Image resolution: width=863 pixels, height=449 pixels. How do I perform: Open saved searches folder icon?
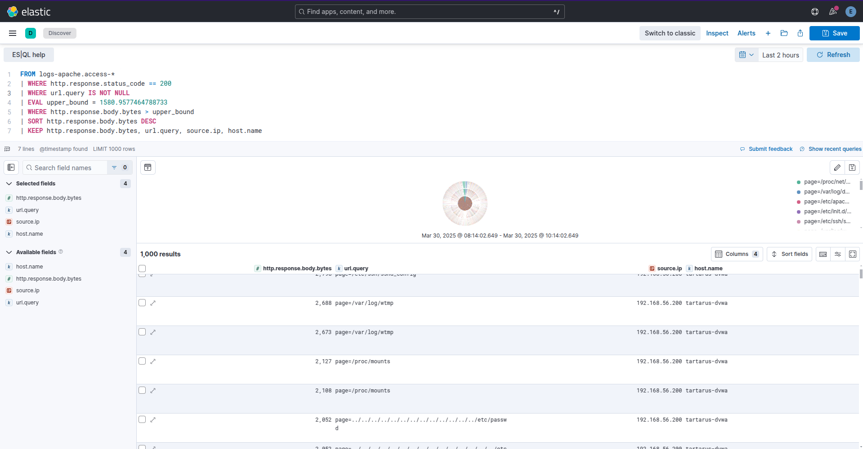[x=784, y=33]
